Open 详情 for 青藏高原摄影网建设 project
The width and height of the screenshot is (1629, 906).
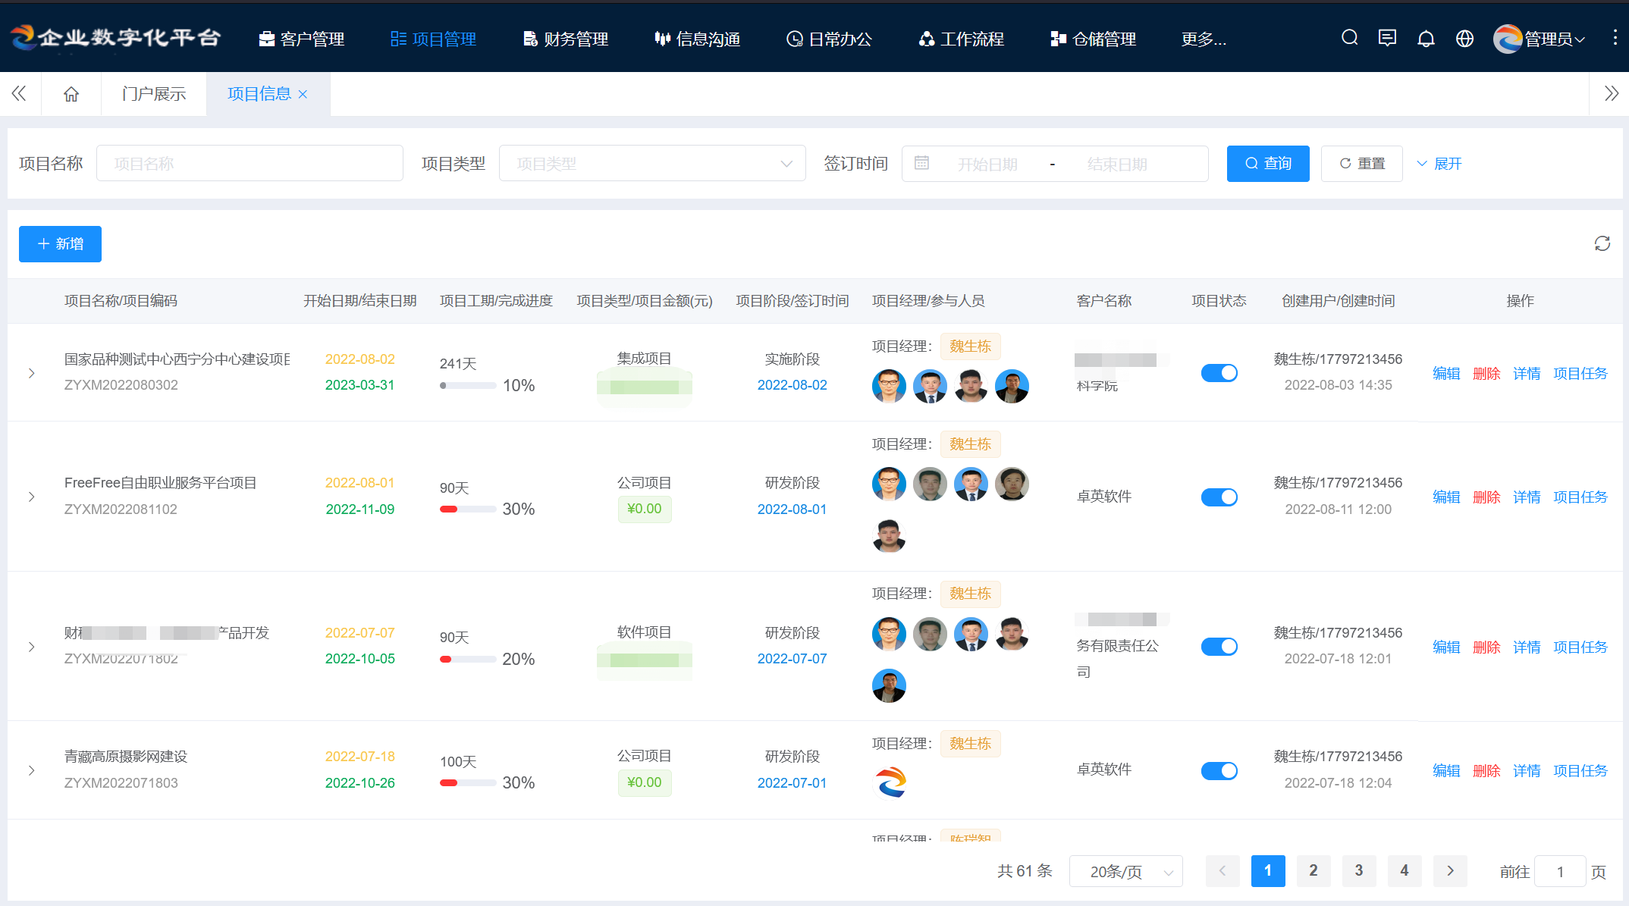coord(1527,770)
